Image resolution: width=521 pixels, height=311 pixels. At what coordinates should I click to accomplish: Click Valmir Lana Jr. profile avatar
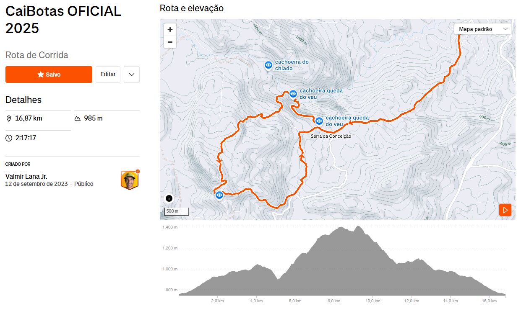tap(130, 180)
